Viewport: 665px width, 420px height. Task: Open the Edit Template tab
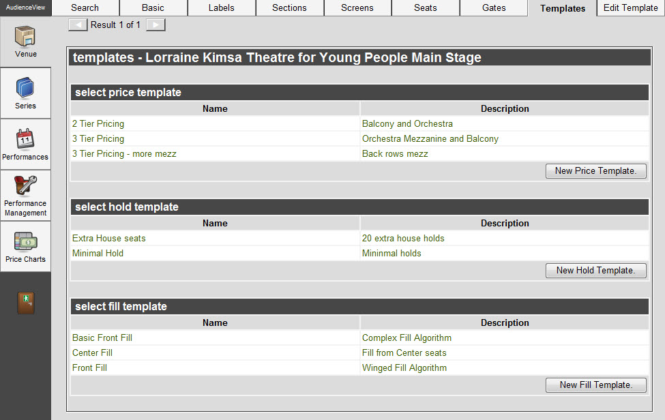coord(631,7)
